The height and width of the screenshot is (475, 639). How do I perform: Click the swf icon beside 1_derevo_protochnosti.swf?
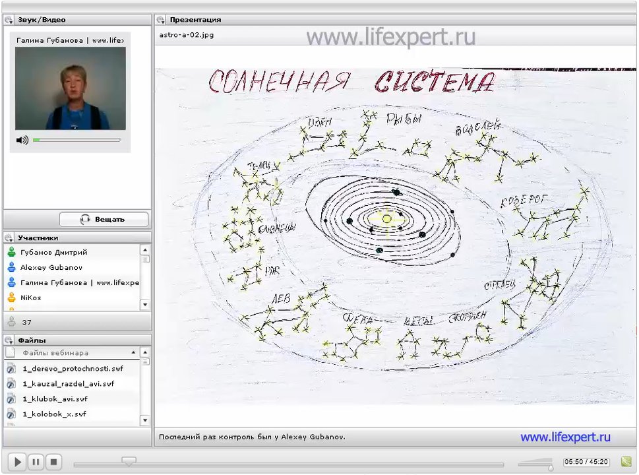pyautogui.click(x=11, y=369)
